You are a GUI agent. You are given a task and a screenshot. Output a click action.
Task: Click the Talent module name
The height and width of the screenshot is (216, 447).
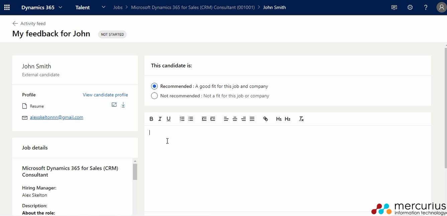(83, 7)
